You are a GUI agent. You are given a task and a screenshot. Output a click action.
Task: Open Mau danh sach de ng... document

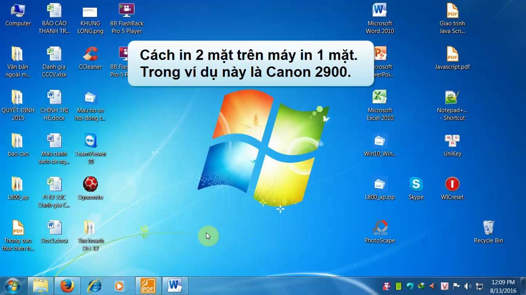tap(54, 149)
